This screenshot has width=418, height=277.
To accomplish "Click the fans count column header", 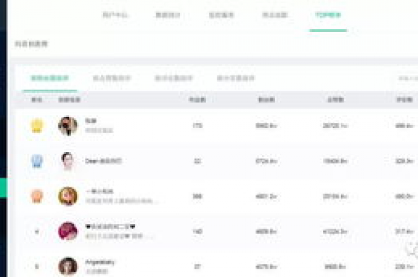I will 266,100.
